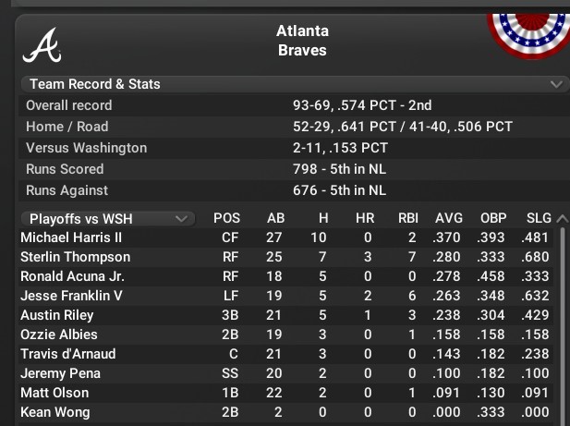The width and height of the screenshot is (570, 426).
Task: Click the Atlanta Braves team name header
Action: (302, 41)
